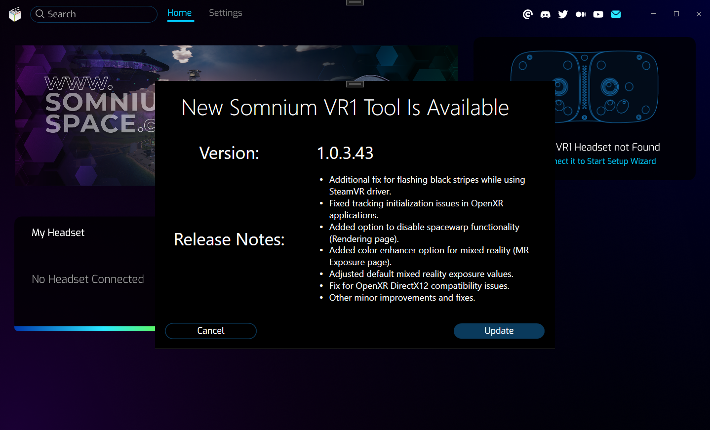Focus the Search input field

[94, 14]
